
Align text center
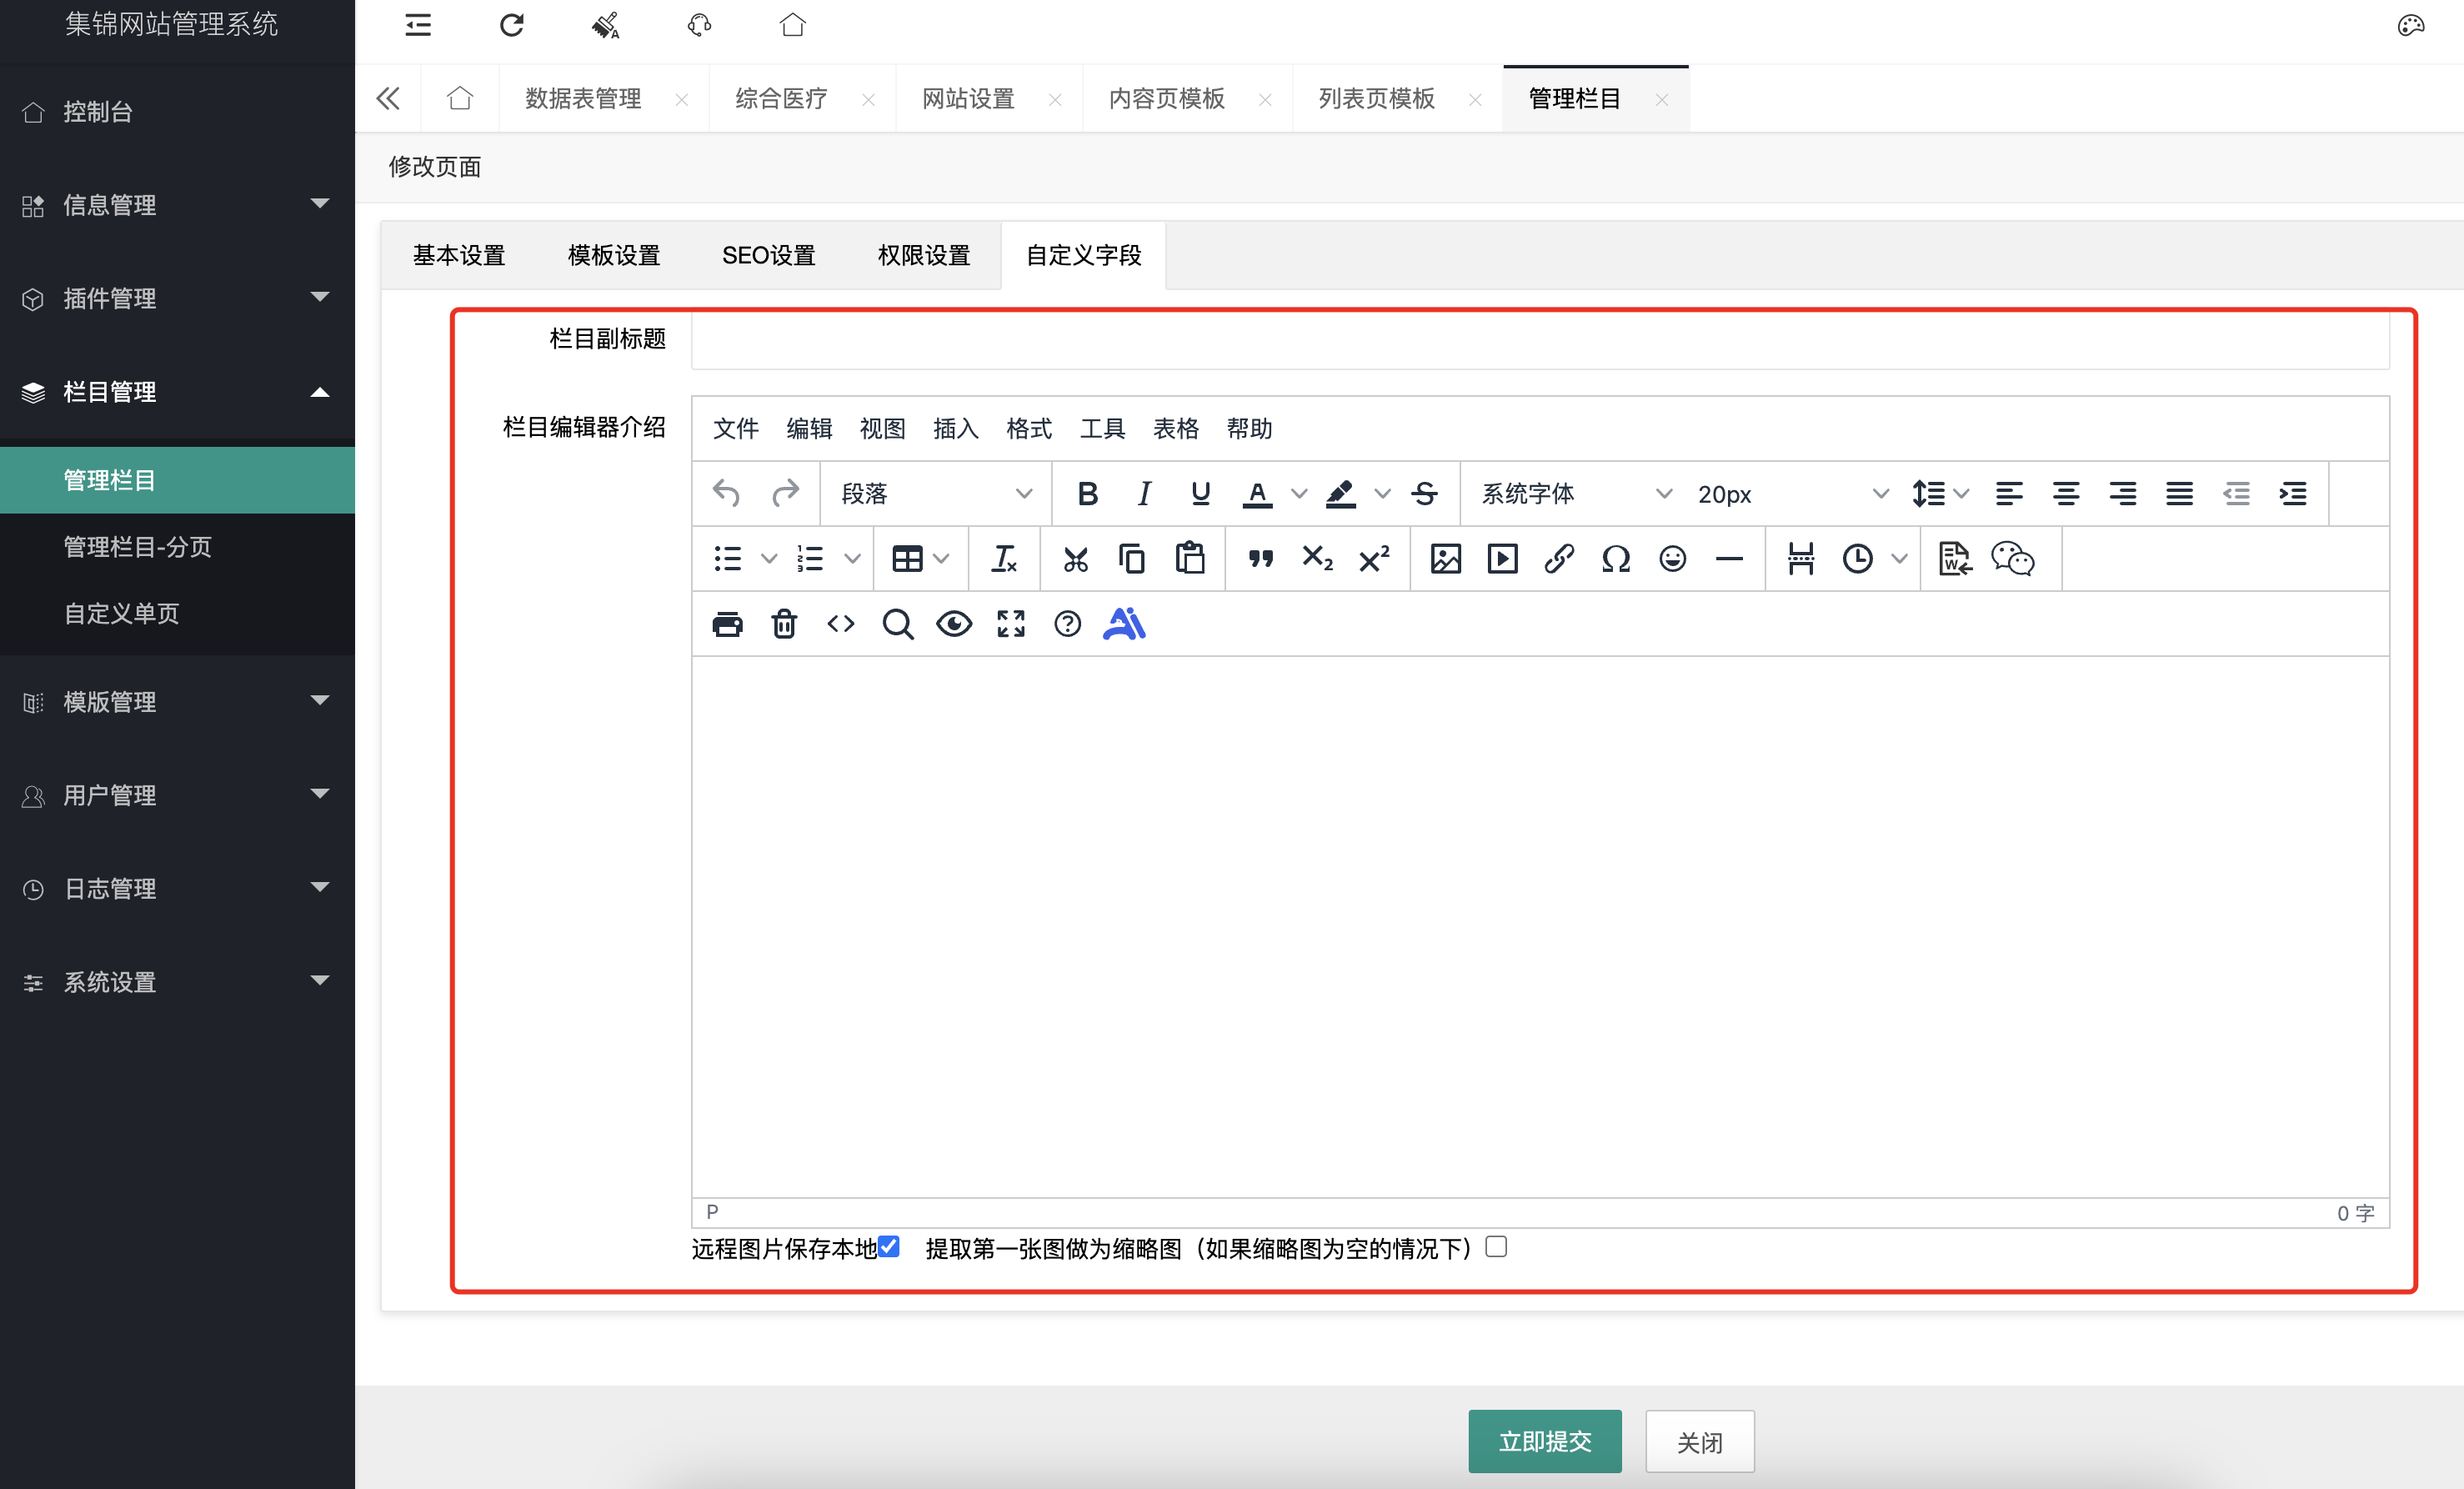pyautogui.click(x=2066, y=493)
